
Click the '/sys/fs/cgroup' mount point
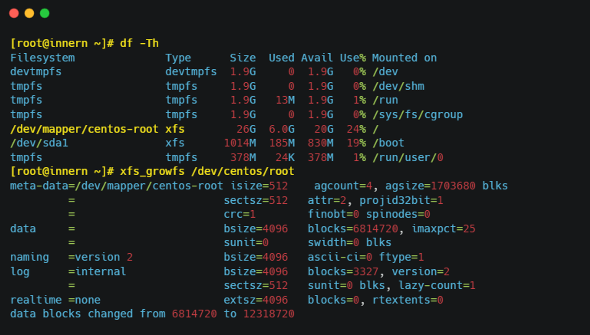pyautogui.click(x=418, y=115)
